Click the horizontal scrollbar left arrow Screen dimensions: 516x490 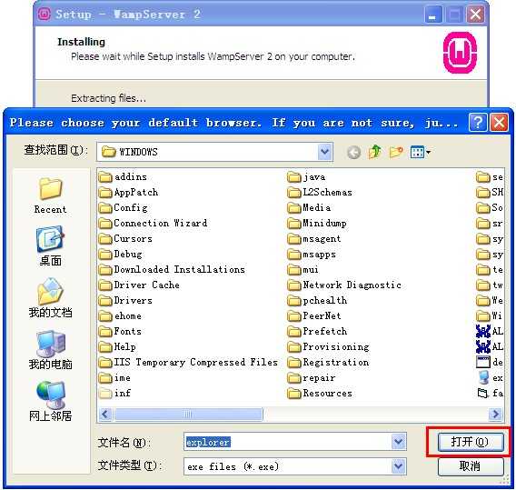click(x=105, y=414)
